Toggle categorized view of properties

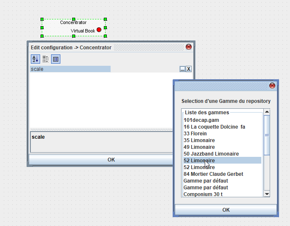coord(46,59)
